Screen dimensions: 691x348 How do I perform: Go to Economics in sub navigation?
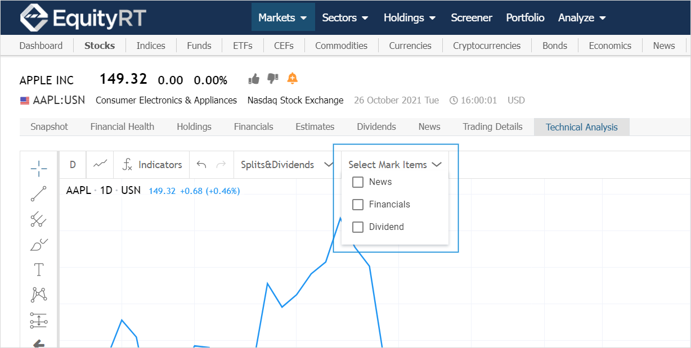610,46
